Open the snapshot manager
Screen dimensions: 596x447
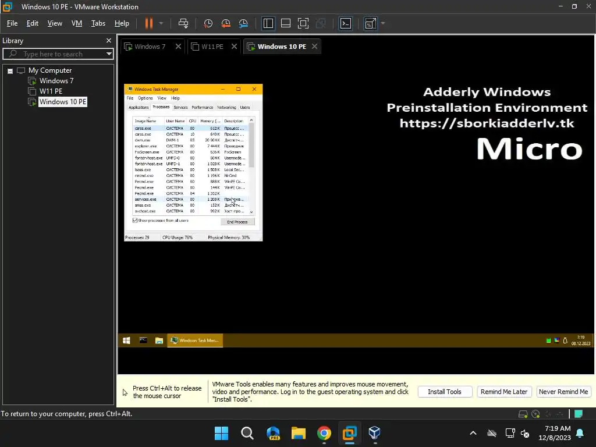click(x=244, y=23)
